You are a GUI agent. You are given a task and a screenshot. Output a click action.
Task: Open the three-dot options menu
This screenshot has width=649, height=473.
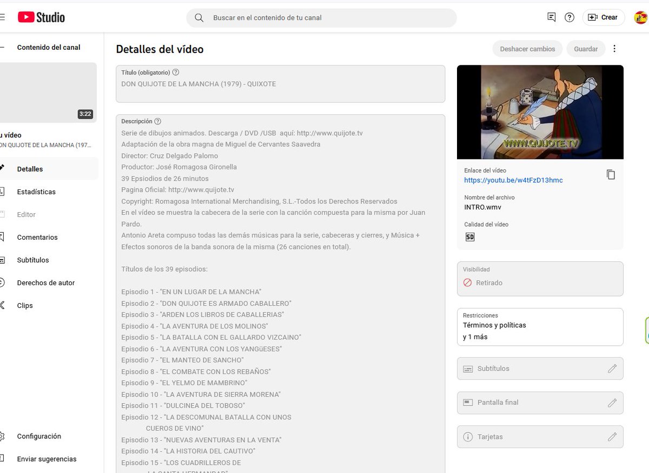(614, 49)
